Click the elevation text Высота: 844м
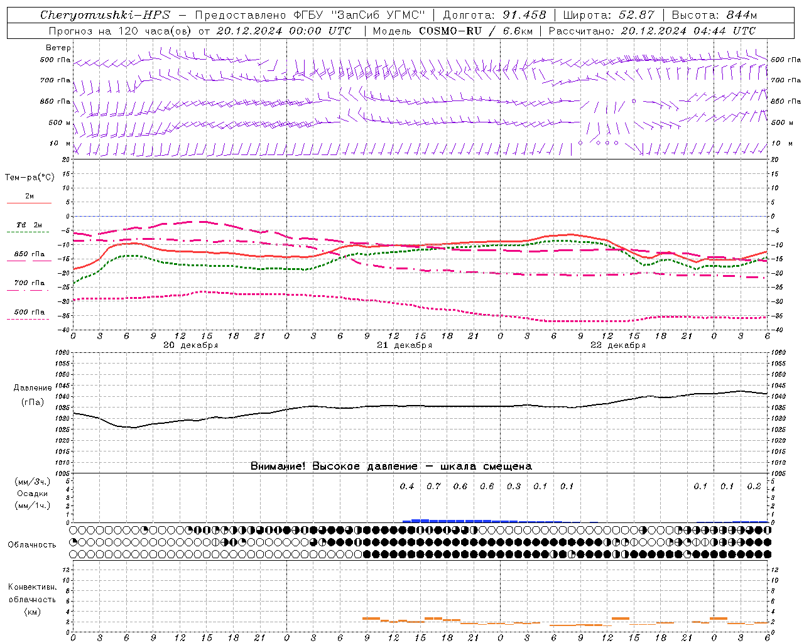Viewport: 804px width, 643px height. click(x=714, y=15)
